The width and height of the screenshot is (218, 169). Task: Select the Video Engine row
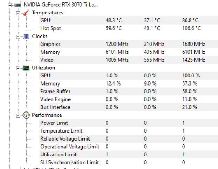pos(55,99)
